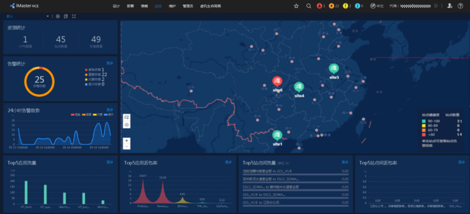
Task: Click the fullscreen icon in dashboard toolbar
Action: [74, 16]
